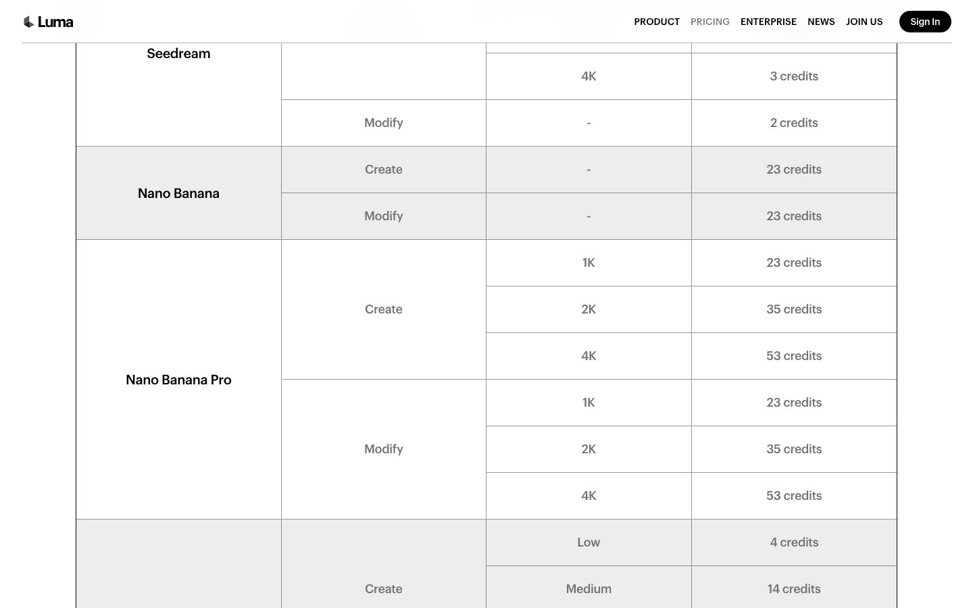
Task: Select the Nano Banana Pro Modify action cell
Action: point(383,449)
